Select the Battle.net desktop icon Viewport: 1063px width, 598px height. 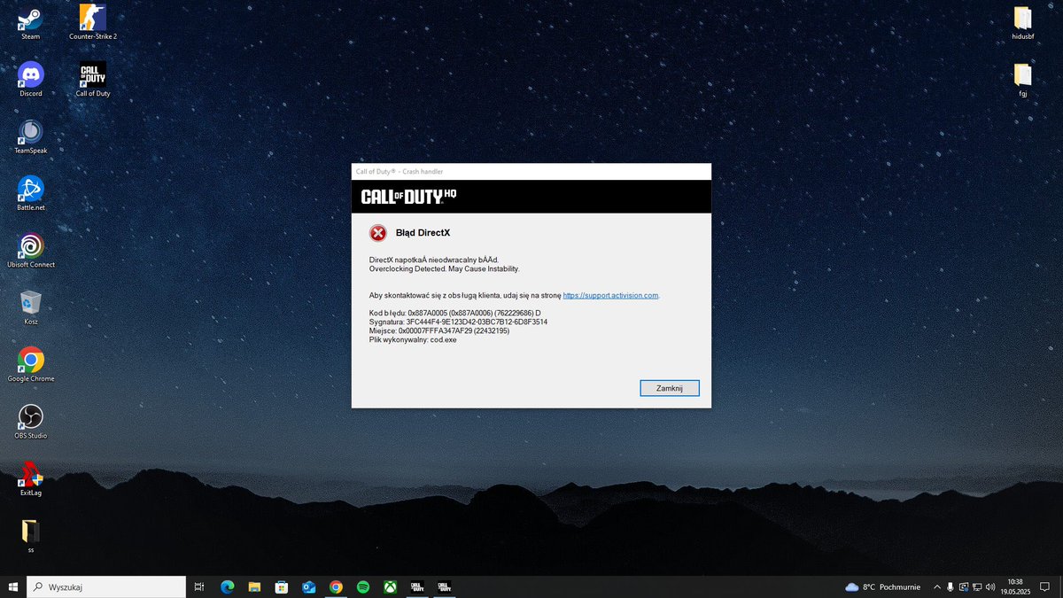pos(30,193)
